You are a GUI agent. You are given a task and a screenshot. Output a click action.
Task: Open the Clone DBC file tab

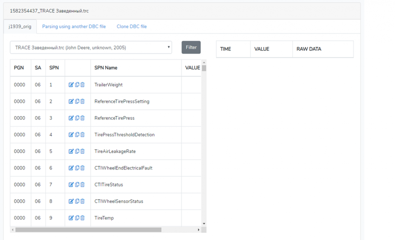click(x=132, y=27)
